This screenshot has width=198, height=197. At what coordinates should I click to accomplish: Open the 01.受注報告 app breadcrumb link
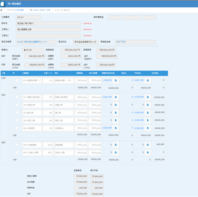tap(15, 10)
